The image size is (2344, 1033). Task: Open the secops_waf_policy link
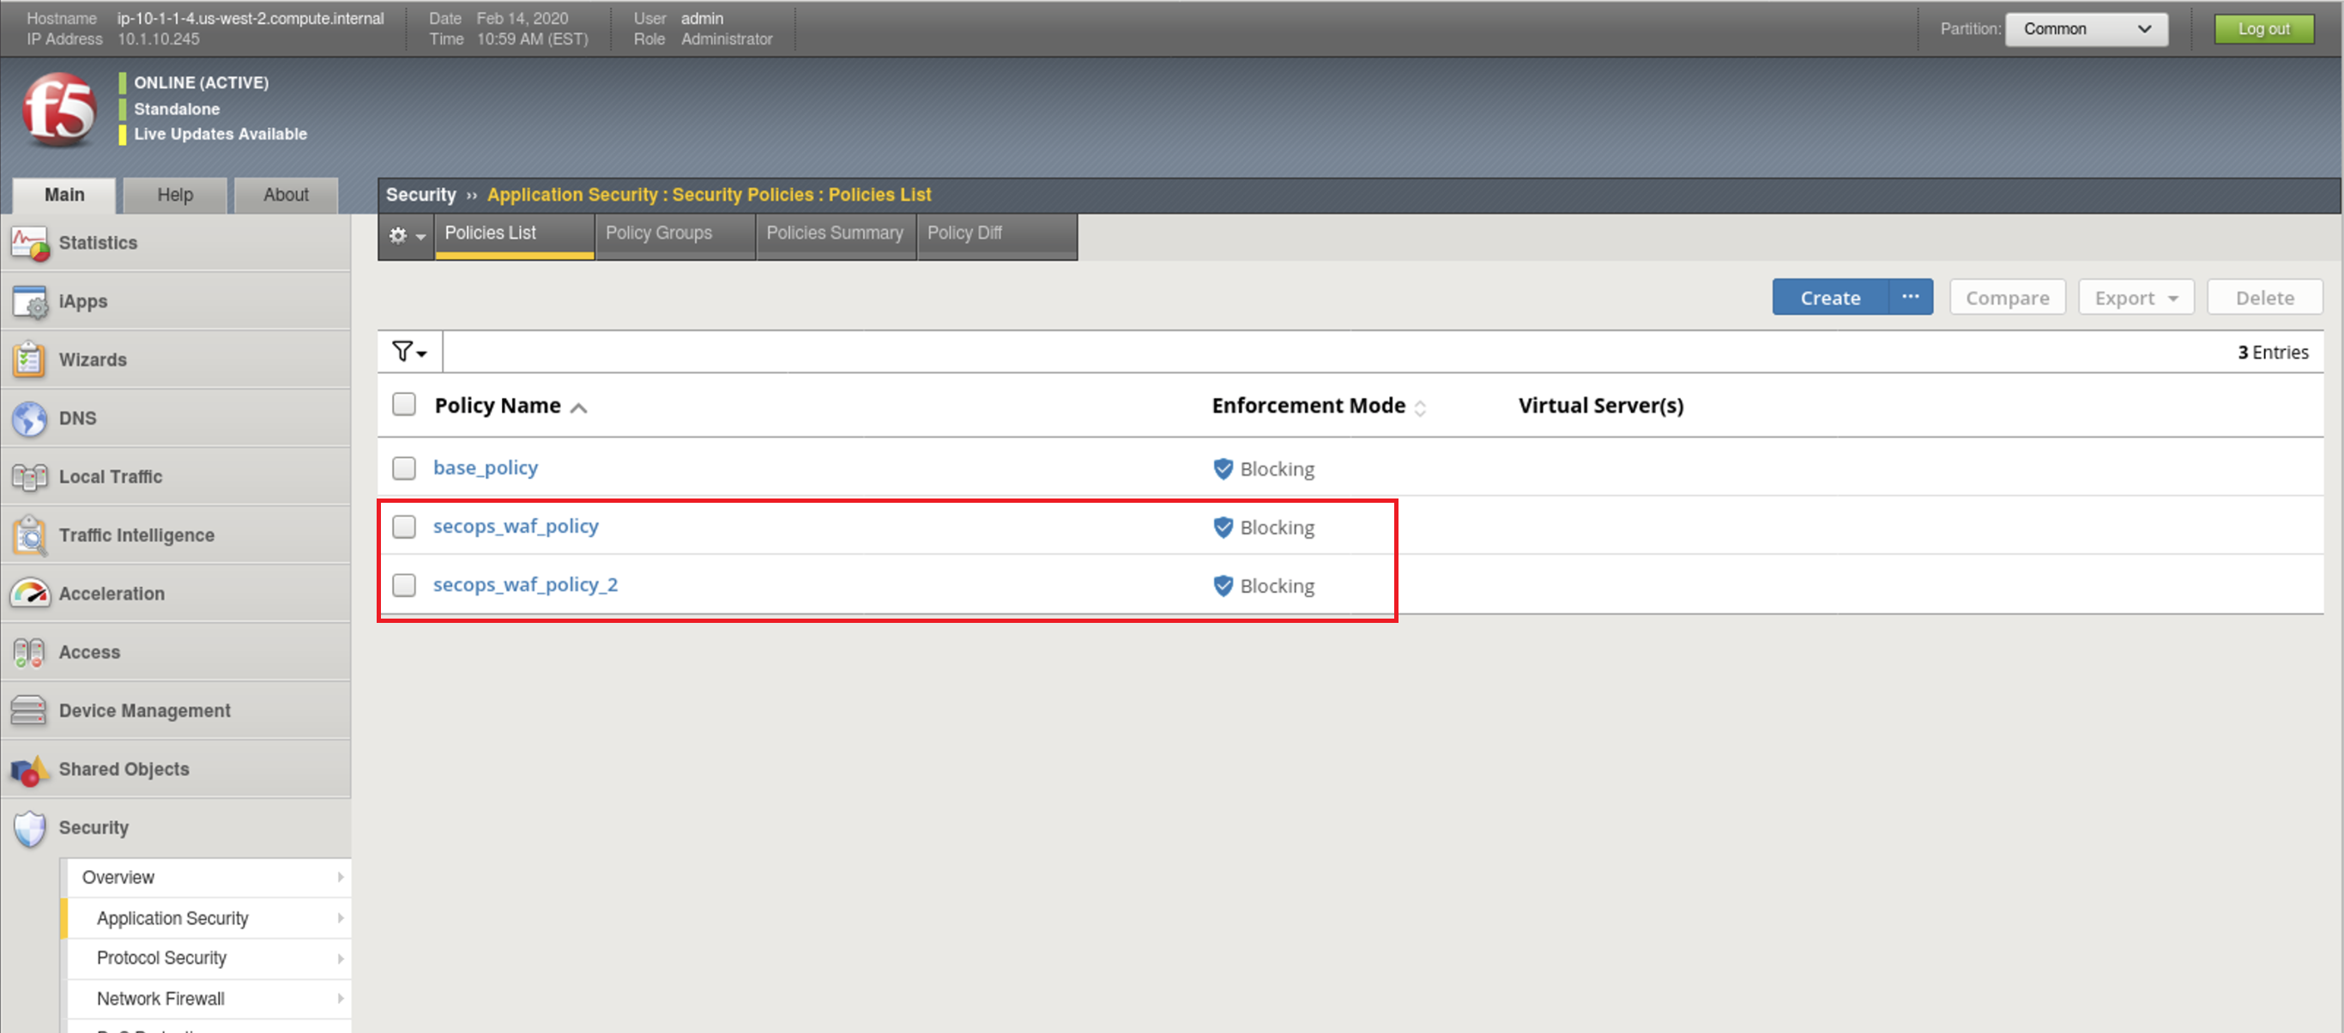tap(516, 526)
